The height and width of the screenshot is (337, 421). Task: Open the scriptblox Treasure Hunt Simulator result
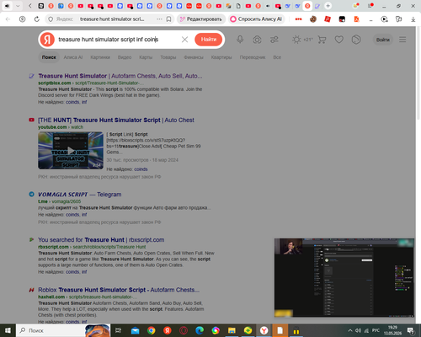(x=120, y=76)
